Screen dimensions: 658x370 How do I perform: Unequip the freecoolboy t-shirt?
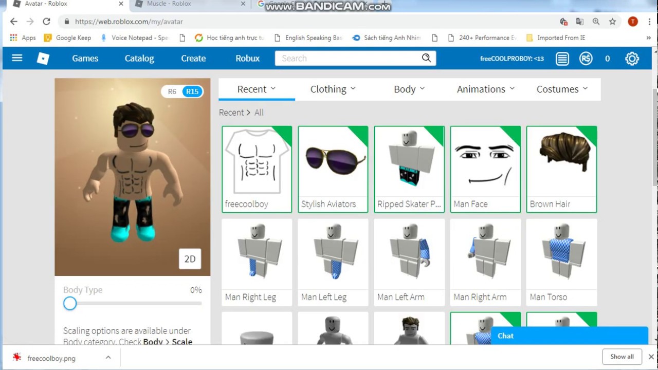point(257,169)
